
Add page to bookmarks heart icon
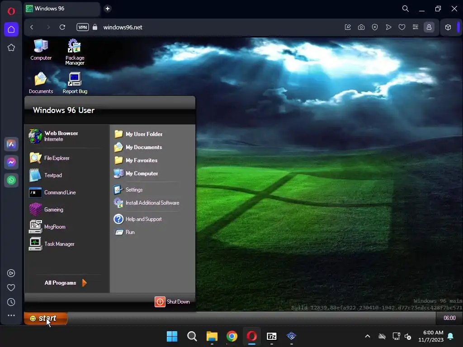pos(402,27)
